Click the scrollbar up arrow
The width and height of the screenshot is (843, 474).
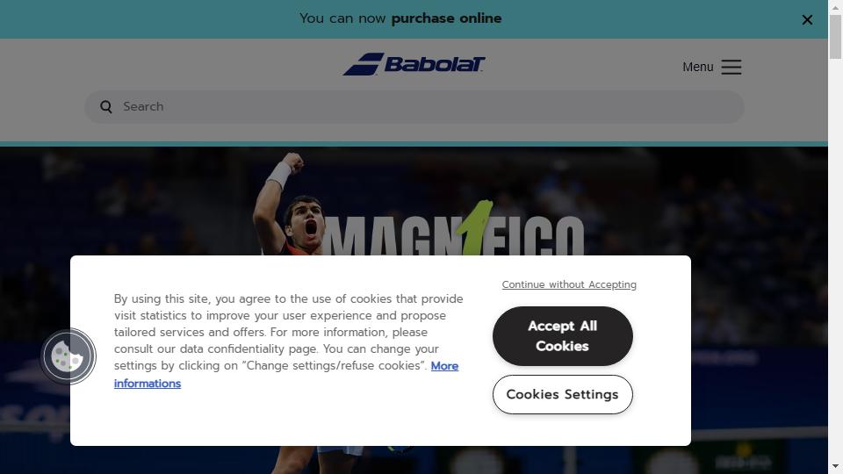pyautogui.click(x=835, y=7)
